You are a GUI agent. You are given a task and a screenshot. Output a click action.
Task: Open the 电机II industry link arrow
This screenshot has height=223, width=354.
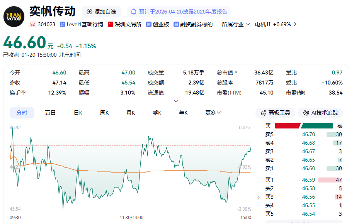[295, 24]
